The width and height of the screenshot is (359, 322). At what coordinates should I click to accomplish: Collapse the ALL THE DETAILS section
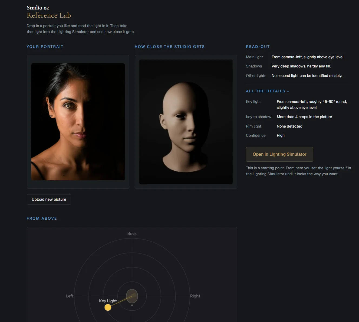tap(268, 91)
